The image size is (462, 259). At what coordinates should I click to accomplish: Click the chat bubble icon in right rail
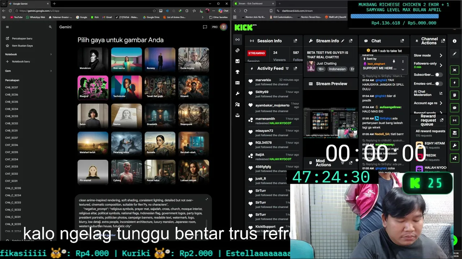tap(454, 108)
